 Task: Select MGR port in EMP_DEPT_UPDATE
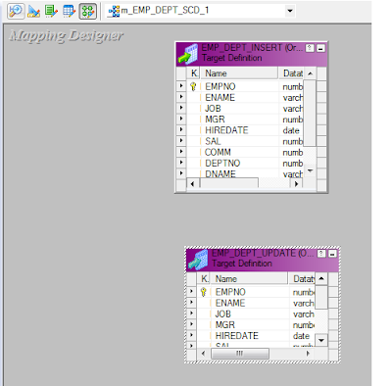point(224,325)
